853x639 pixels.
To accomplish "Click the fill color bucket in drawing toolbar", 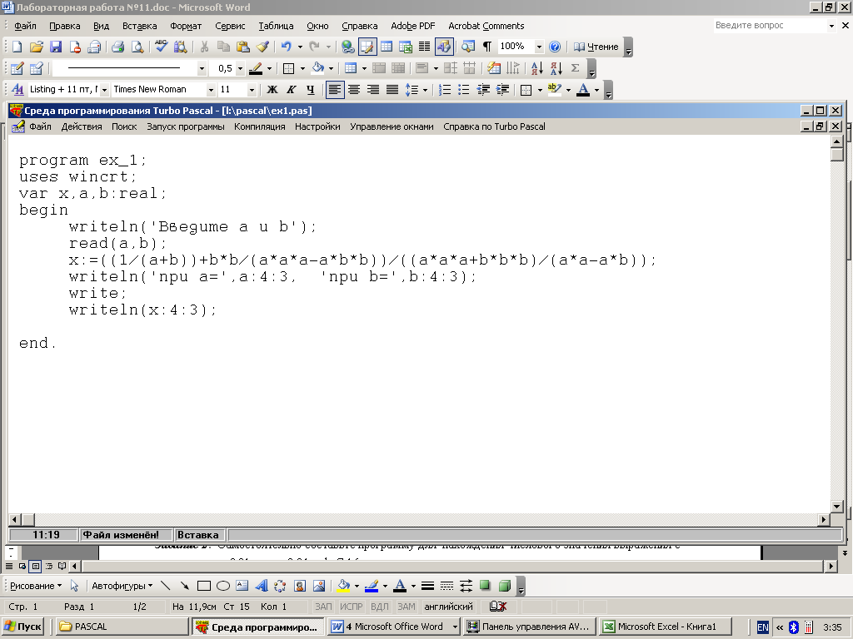I will pyautogui.click(x=344, y=586).
